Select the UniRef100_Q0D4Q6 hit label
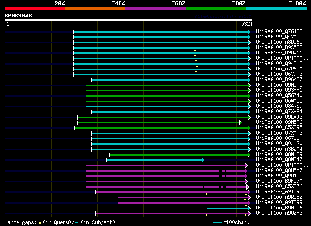The image size is (311, 226). pyautogui.click(x=279, y=176)
